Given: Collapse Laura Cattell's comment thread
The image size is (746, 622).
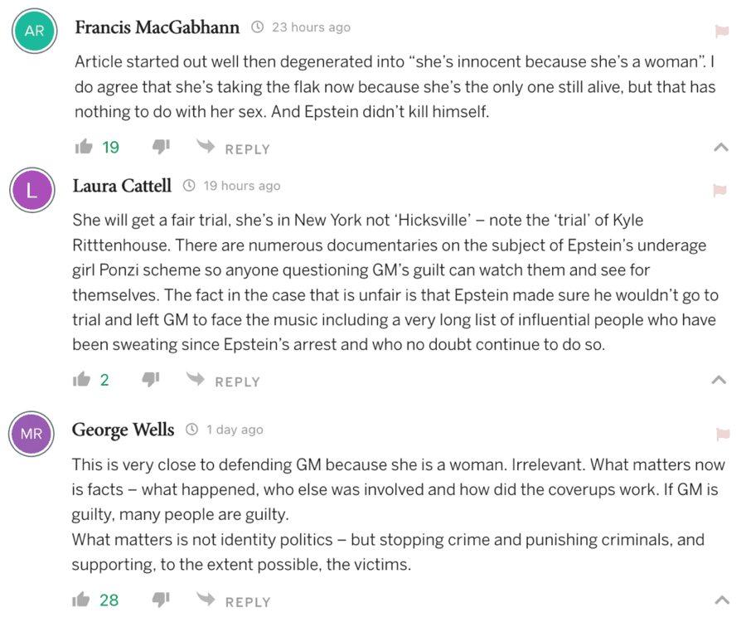Looking at the screenshot, I should 719,380.
